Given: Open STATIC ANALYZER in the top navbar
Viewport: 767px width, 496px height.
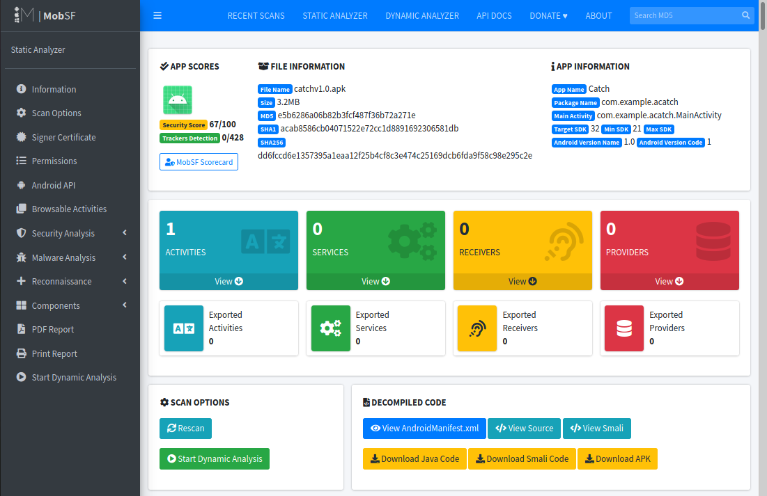Looking at the screenshot, I should coord(335,15).
